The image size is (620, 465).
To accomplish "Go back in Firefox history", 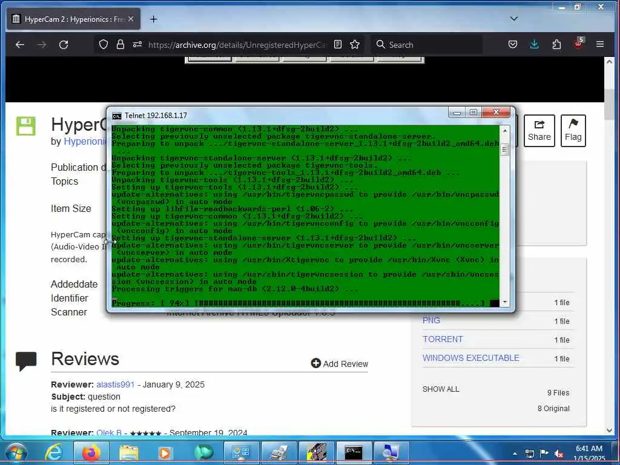I will (20, 45).
